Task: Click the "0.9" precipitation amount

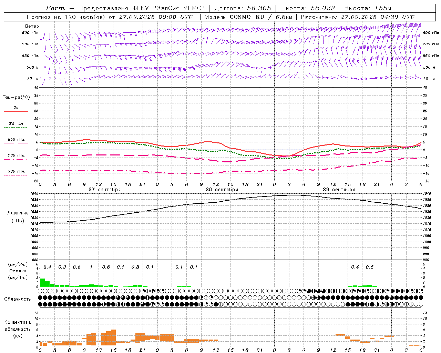Action: point(62,267)
